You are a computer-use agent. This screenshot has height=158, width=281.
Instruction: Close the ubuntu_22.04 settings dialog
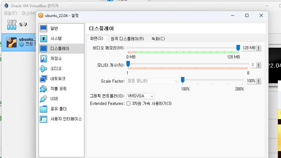pyautogui.click(x=261, y=15)
